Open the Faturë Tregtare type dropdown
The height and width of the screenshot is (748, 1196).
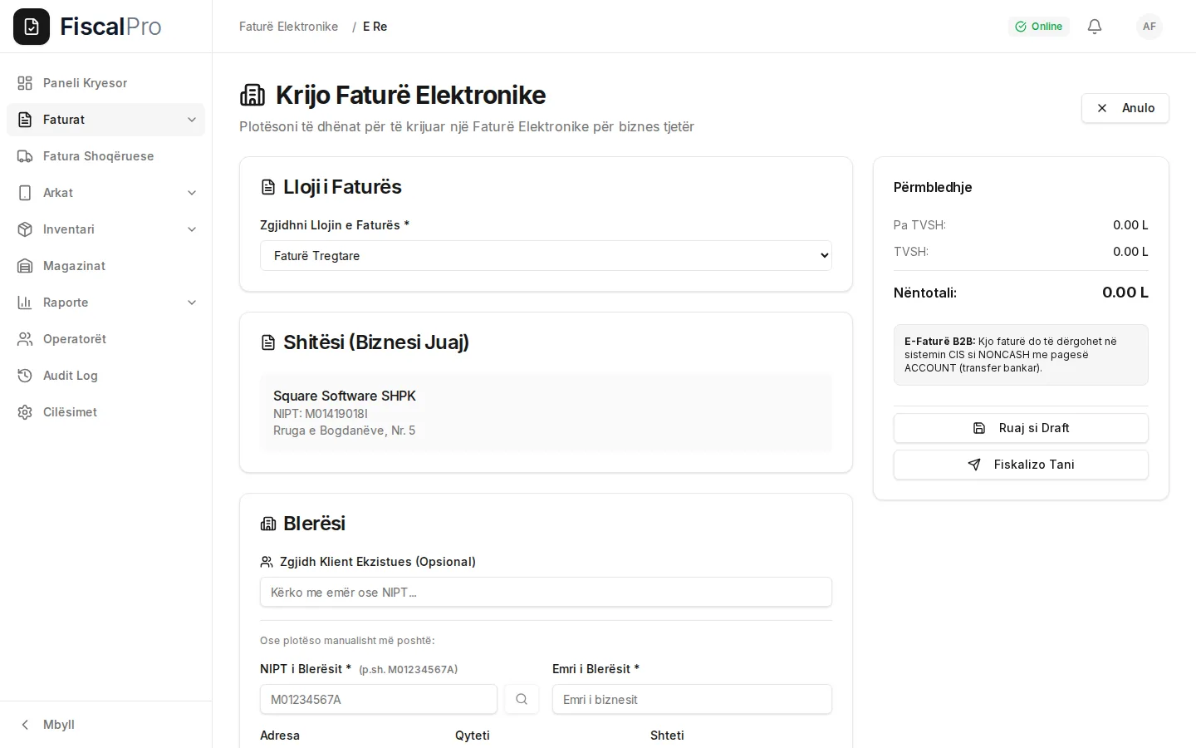coord(546,256)
